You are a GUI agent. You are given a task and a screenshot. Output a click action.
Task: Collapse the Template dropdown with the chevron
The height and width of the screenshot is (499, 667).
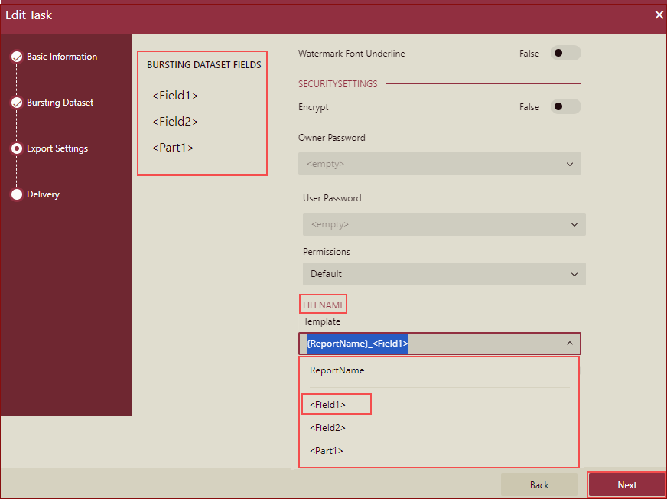click(x=570, y=344)
